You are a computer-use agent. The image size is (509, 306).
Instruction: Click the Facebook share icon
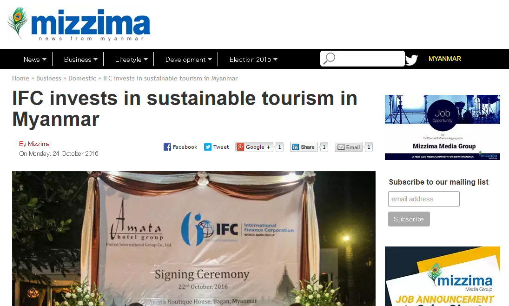[x=167, y=147]
